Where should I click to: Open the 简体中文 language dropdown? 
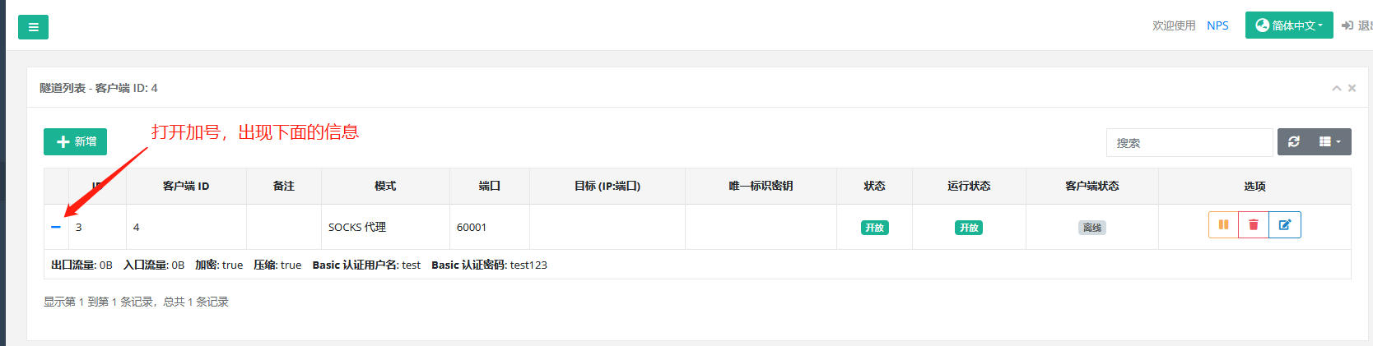click(1289, 25)
